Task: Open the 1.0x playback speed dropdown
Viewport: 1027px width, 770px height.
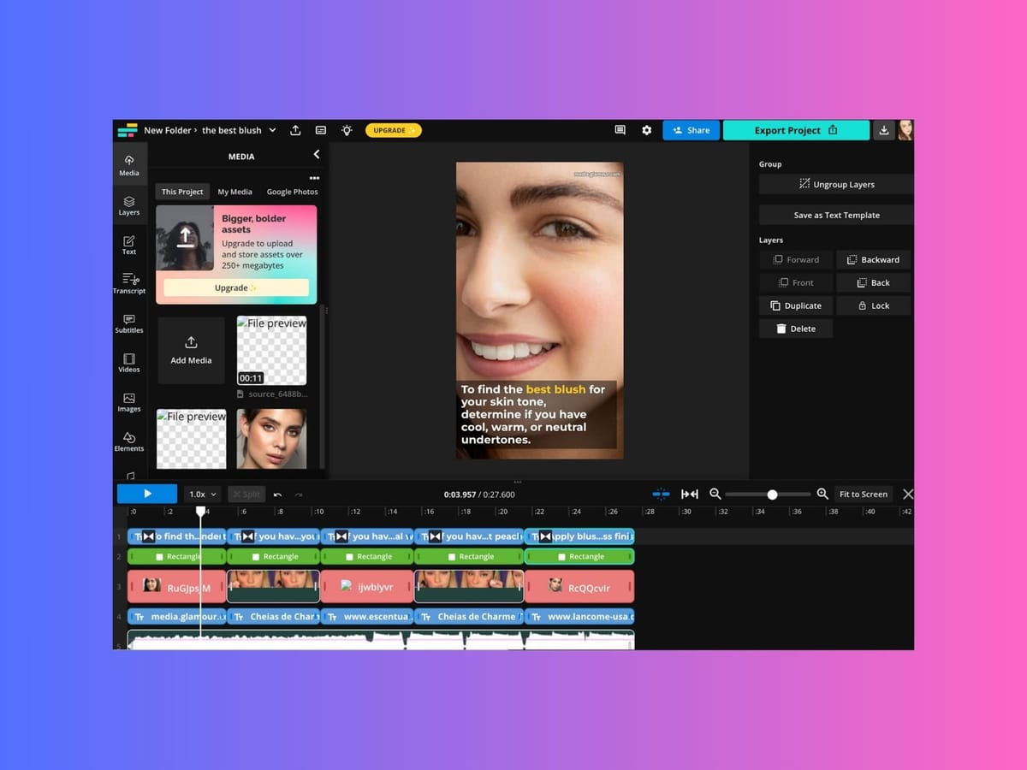Action: coord(203,495)
